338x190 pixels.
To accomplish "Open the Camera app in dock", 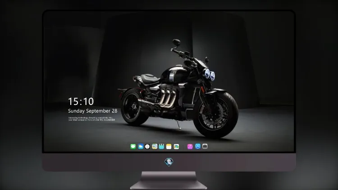I will pyautogui.click(x=205, y=146).
